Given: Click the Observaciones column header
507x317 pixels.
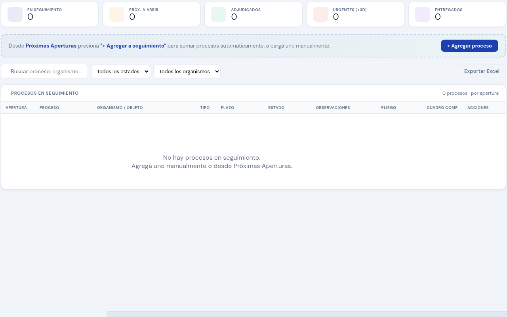Looking at the screenshot, I should click(333, 108).
